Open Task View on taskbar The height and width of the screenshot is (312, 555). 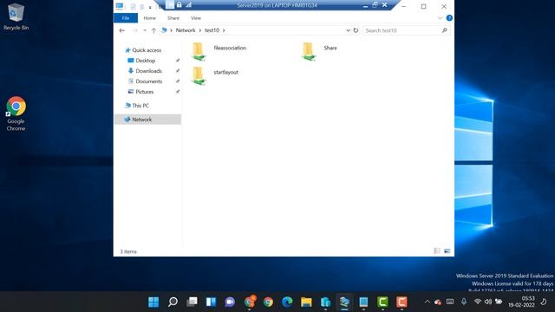[192, 302]
